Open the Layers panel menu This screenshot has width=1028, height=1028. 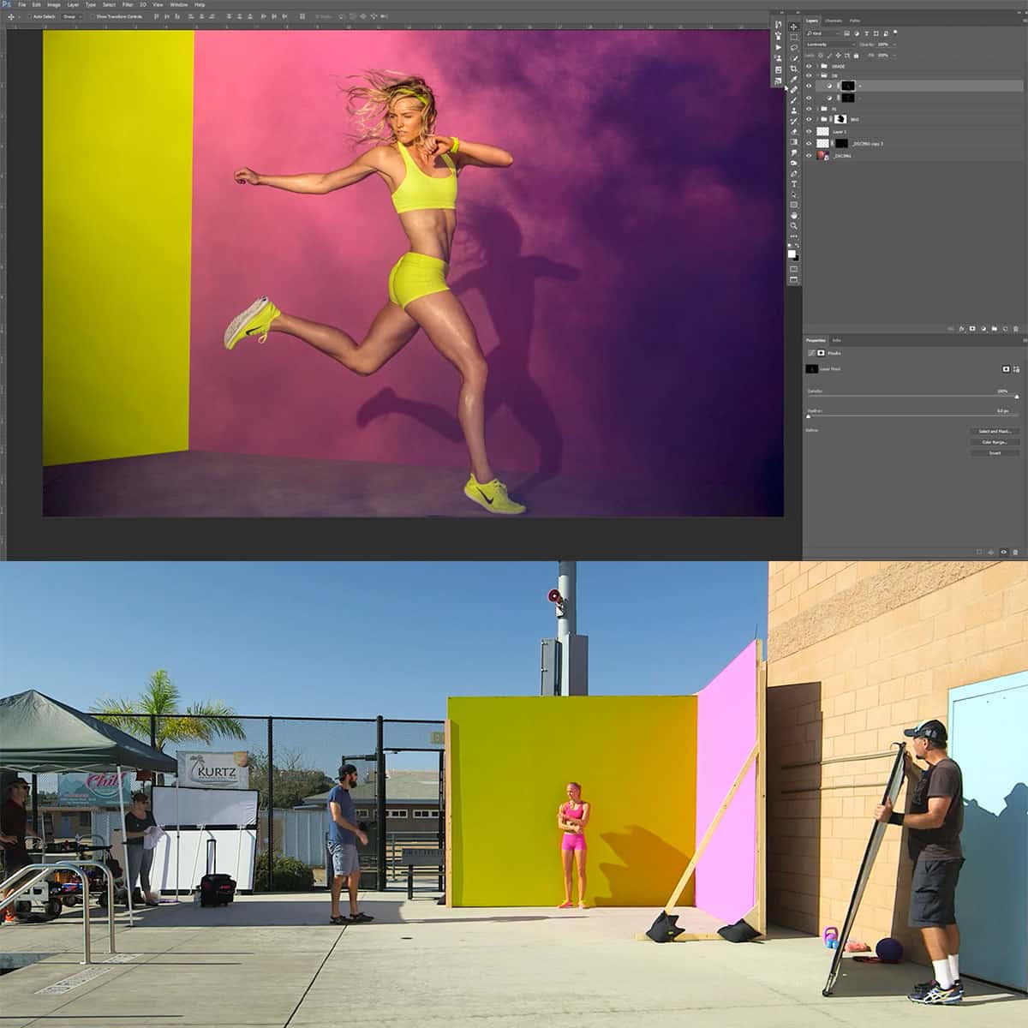coord(1025,21)
